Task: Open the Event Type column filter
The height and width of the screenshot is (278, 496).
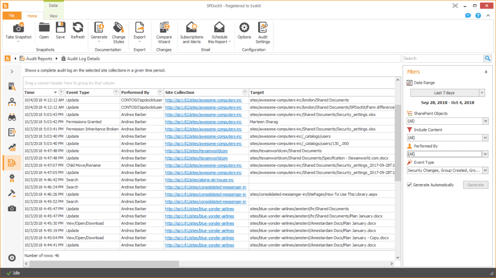Action: 116,92
